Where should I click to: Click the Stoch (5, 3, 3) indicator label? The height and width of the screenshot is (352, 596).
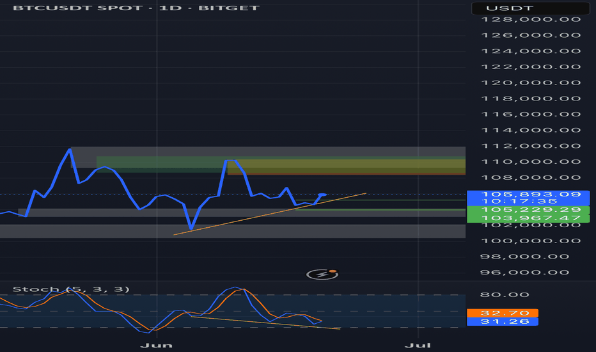[x=71, y=289]
